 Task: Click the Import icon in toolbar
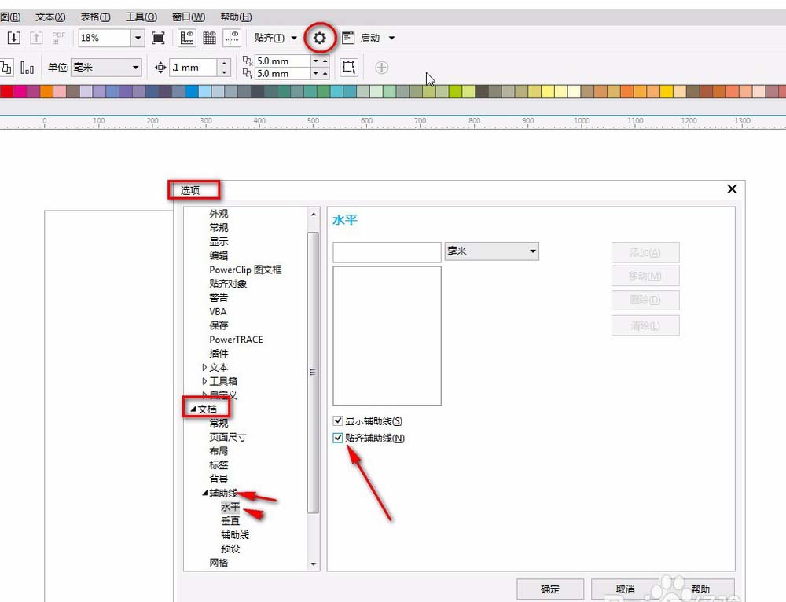pos(14,38)
